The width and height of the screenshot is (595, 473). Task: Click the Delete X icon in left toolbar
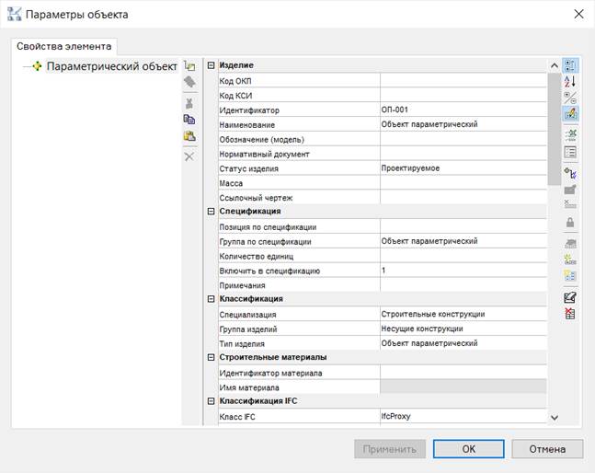pos(189,156)
